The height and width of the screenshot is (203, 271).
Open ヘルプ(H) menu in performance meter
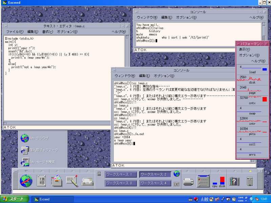[258, 61]
